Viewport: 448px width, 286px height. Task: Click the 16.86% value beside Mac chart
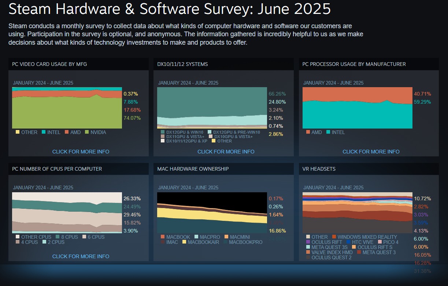[x=277, y=231]
